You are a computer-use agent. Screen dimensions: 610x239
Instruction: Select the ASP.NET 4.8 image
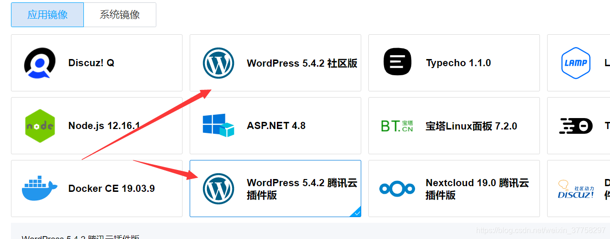(276, 126)
